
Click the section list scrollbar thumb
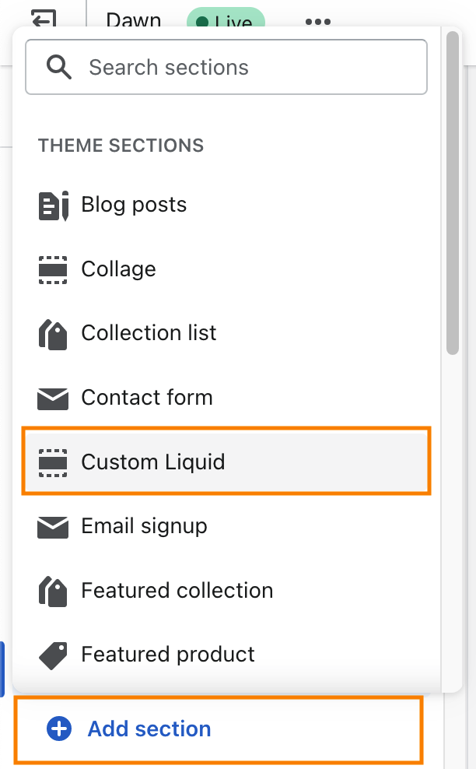tap(453, 195)
